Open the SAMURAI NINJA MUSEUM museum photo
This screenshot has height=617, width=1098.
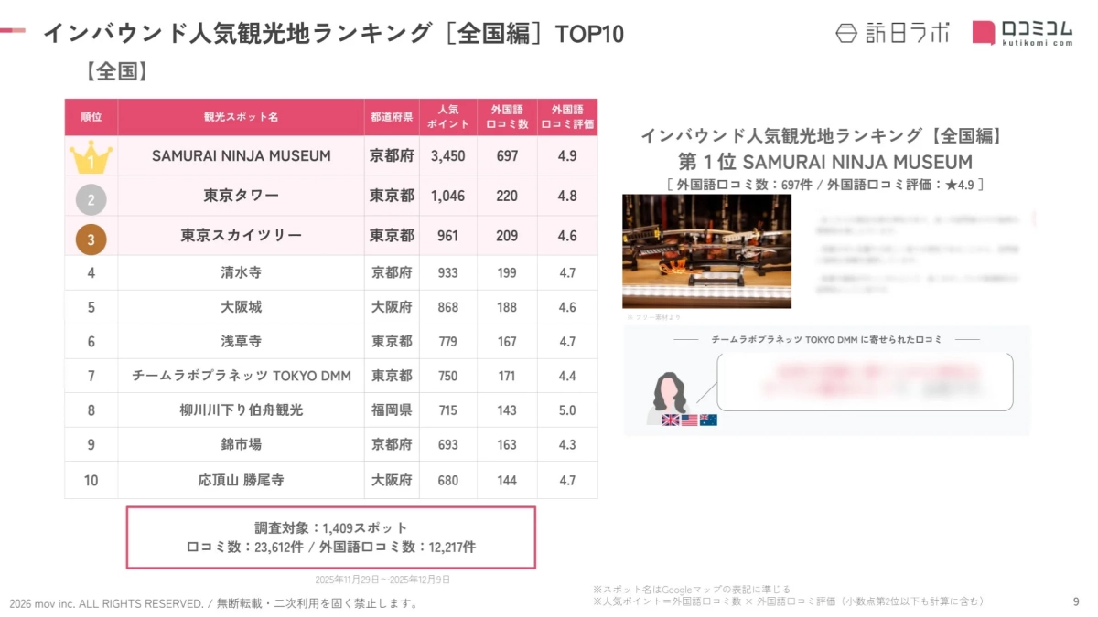click(x=706, y=253)
